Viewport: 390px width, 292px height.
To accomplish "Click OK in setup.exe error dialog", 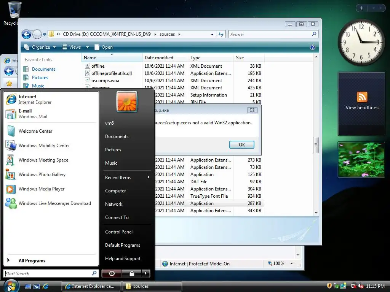I will click(242, 145).
